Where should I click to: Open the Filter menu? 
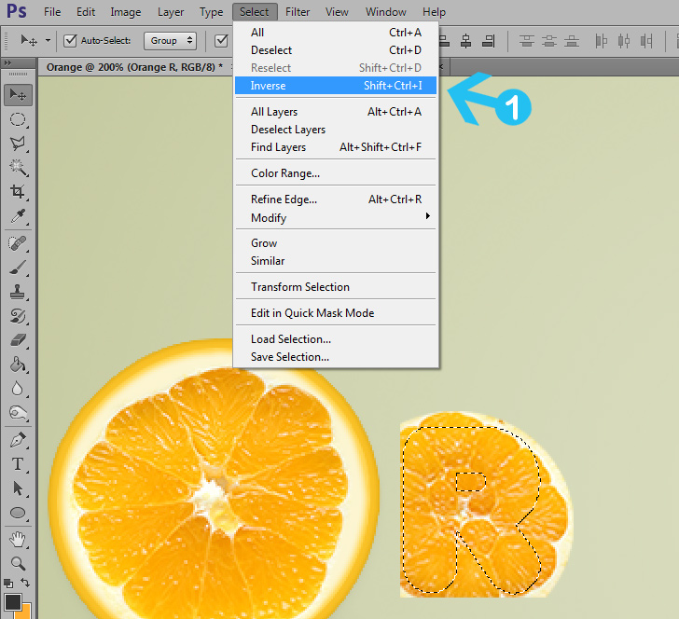point(298,12)
